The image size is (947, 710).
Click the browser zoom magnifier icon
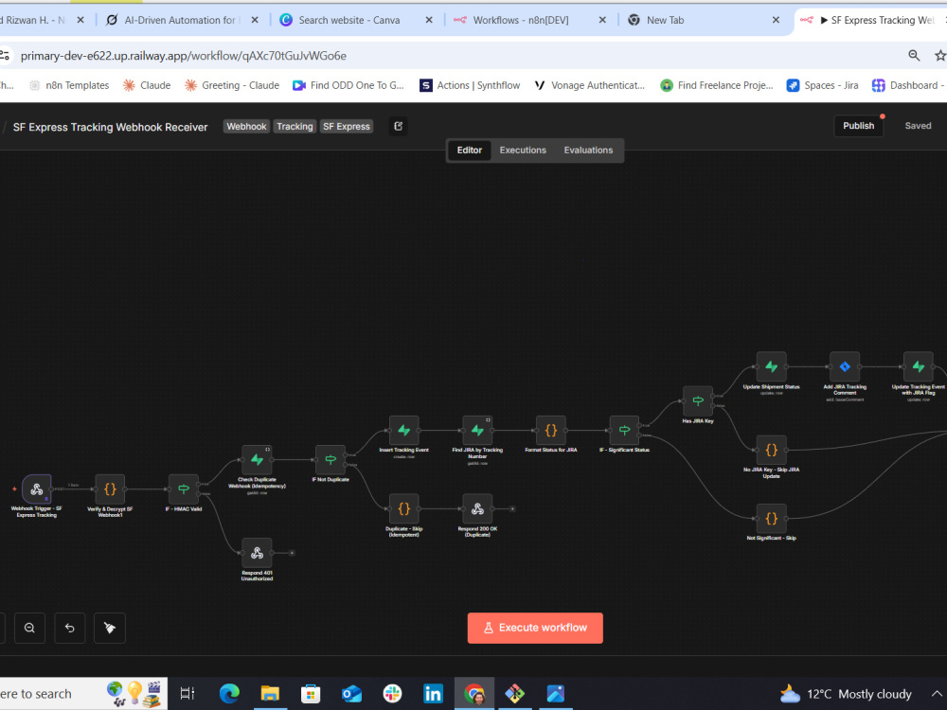(x=914, y=56)
